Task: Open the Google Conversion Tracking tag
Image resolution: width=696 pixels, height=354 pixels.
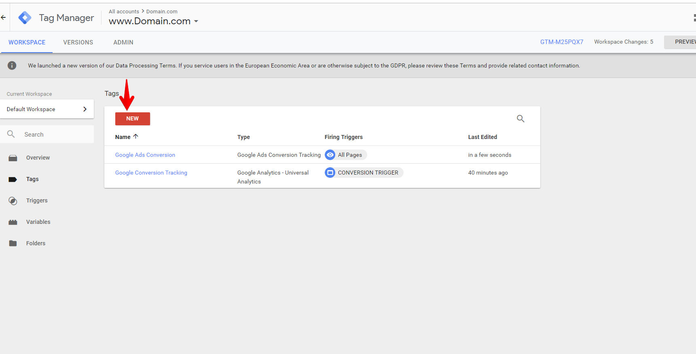Action: [151, 173]
